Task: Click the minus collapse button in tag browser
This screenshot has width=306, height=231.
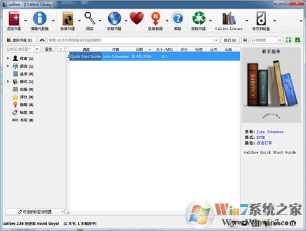Action: 61,49
